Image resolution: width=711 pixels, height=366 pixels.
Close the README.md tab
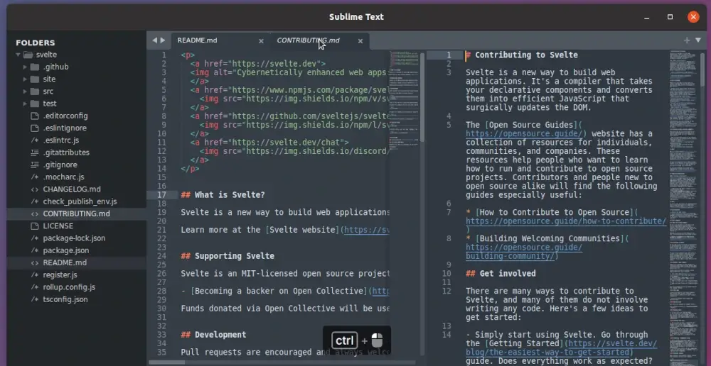click(x=261, y=40)
